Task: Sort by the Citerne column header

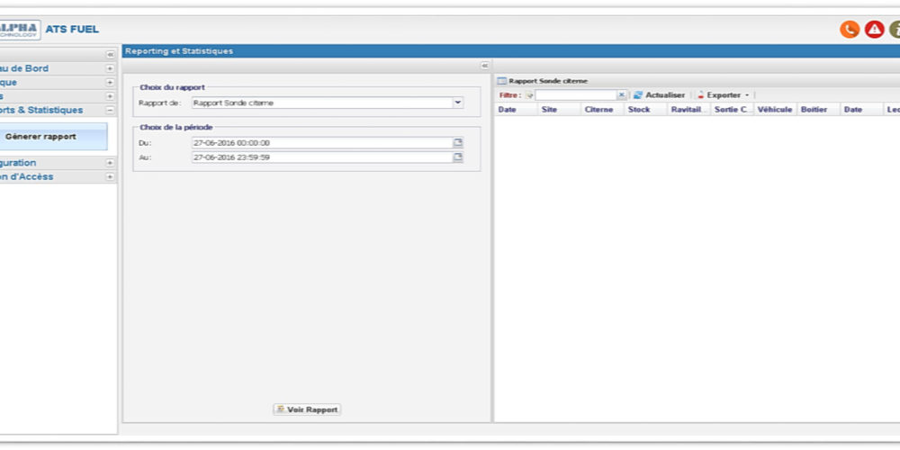Action: click(x=598, y=110)
